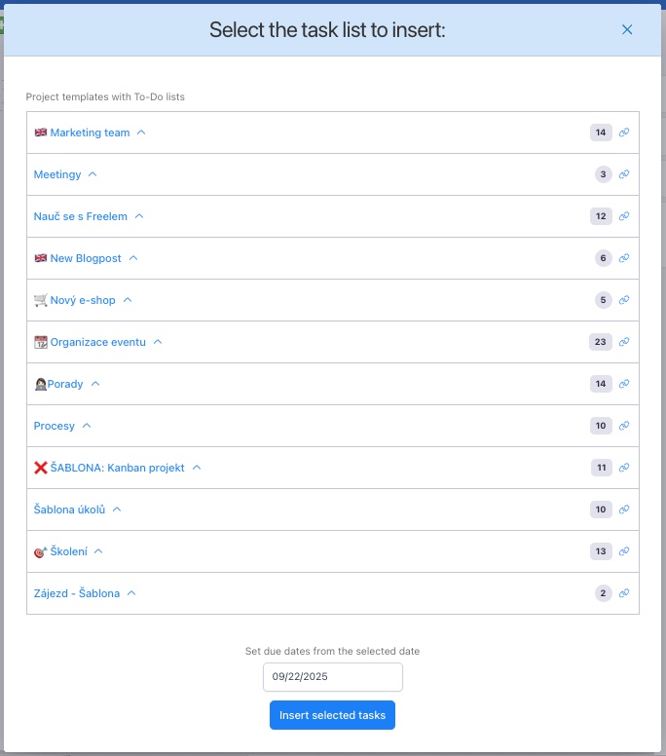Select the Meetingy template name

pos(57,174)
